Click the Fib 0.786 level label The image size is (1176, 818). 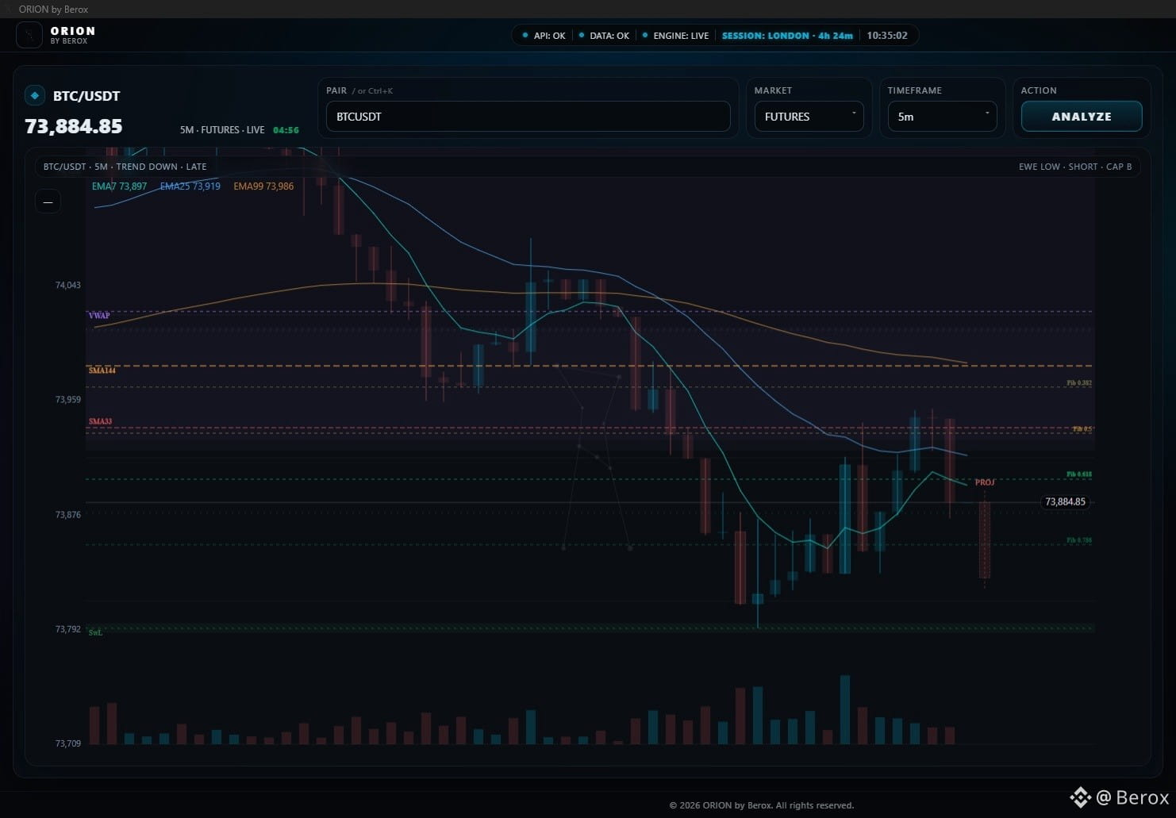click(x=1079, y=540)
